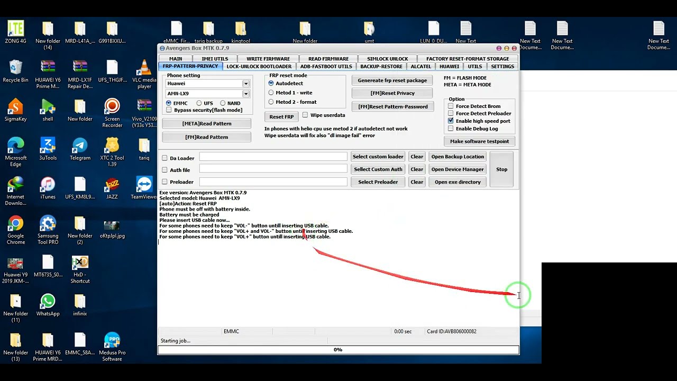
Task: Choose the Autodetect FRP reset mode
Action: click(271, 83)
